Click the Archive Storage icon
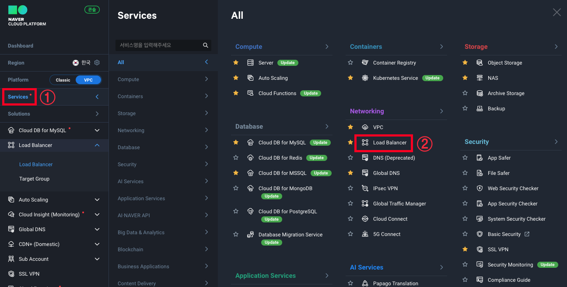This screenshot has width=567, height=287. pos(480,93)
